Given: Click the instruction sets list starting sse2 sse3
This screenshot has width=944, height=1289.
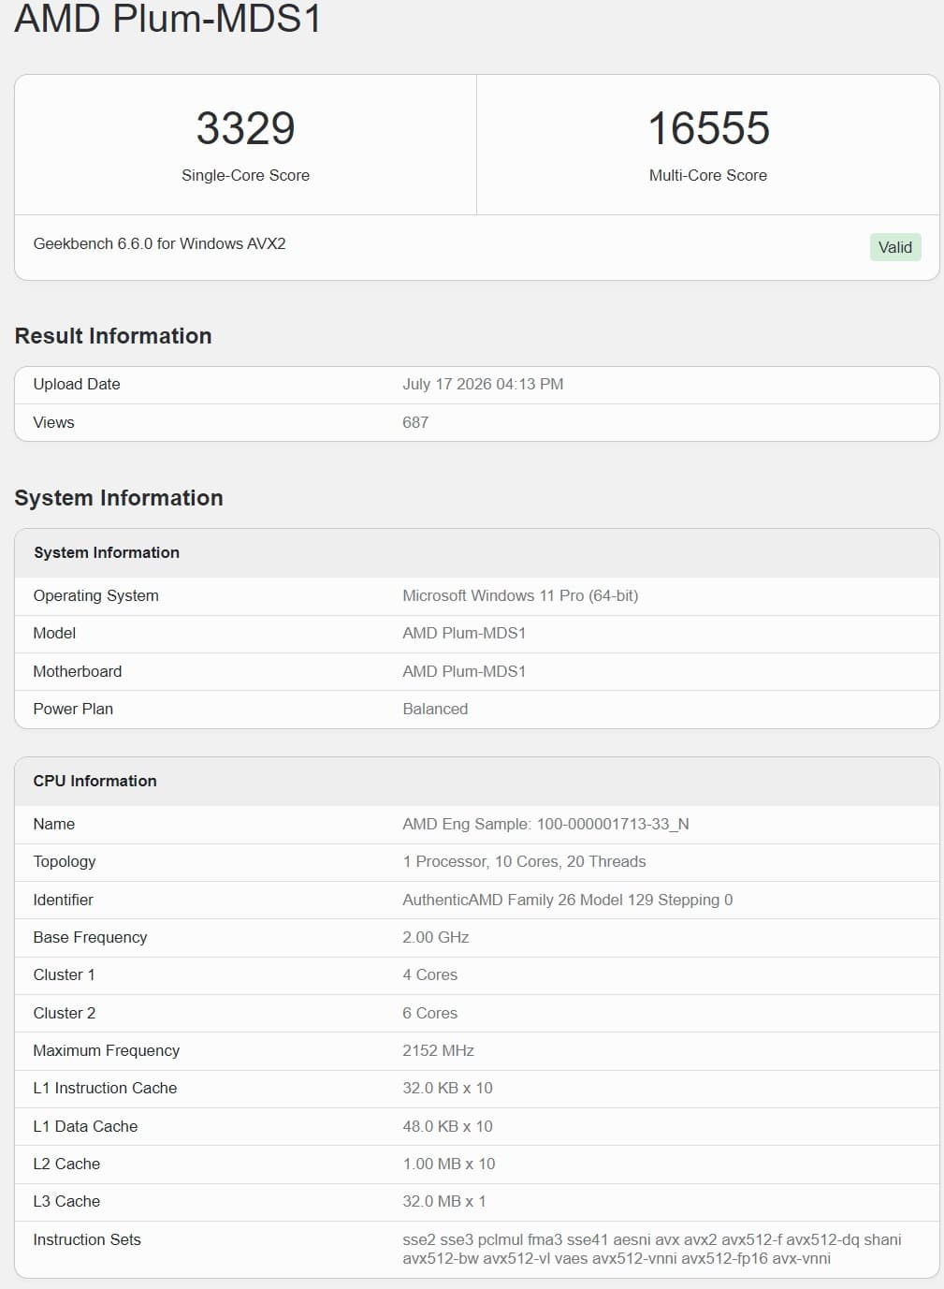Looking at the screenshot, I should (652, 1249).
